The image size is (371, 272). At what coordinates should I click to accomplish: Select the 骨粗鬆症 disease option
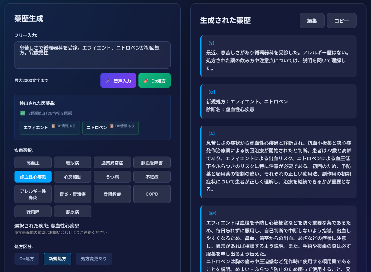tap(112, 194)
